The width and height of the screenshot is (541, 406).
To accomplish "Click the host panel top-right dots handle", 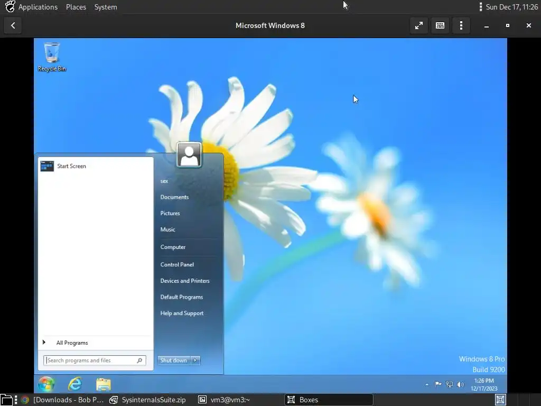I will click(x=481, y=7).
